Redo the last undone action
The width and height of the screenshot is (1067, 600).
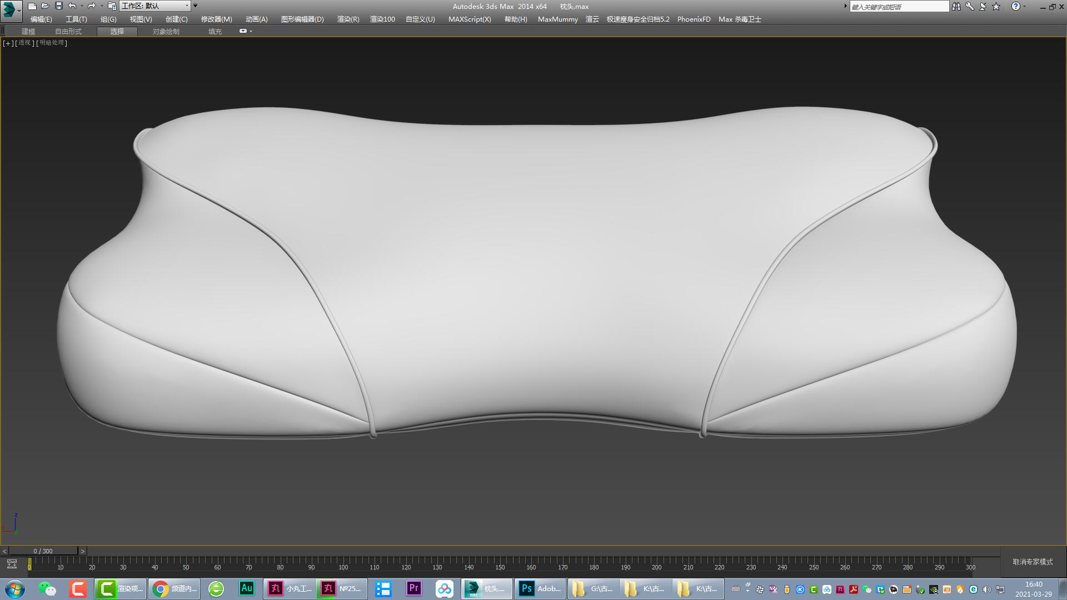coord(92,6)
